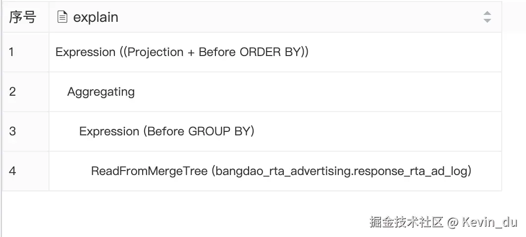Click the word Projection in row 1
This screenshot has height=237, width=526.
[x=155, y=52]
